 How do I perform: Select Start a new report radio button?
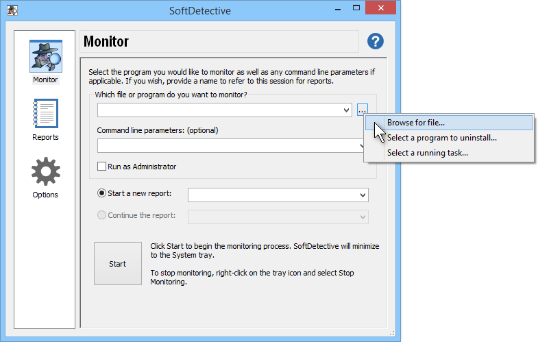101,193
